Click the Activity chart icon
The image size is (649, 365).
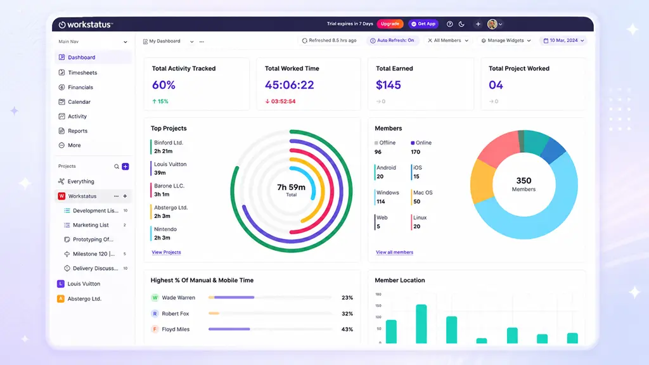point(61,117)
